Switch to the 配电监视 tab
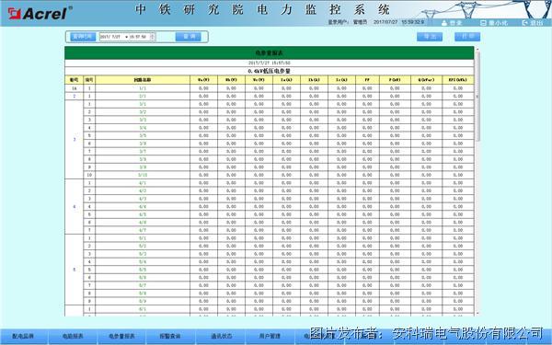This screenshot has width=552, height=345. (x=23, y=337)
